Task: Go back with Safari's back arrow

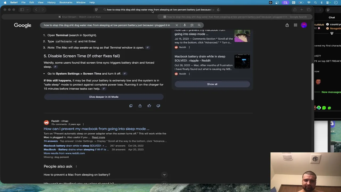Action: pyautogui.click(x=36, y=10)
